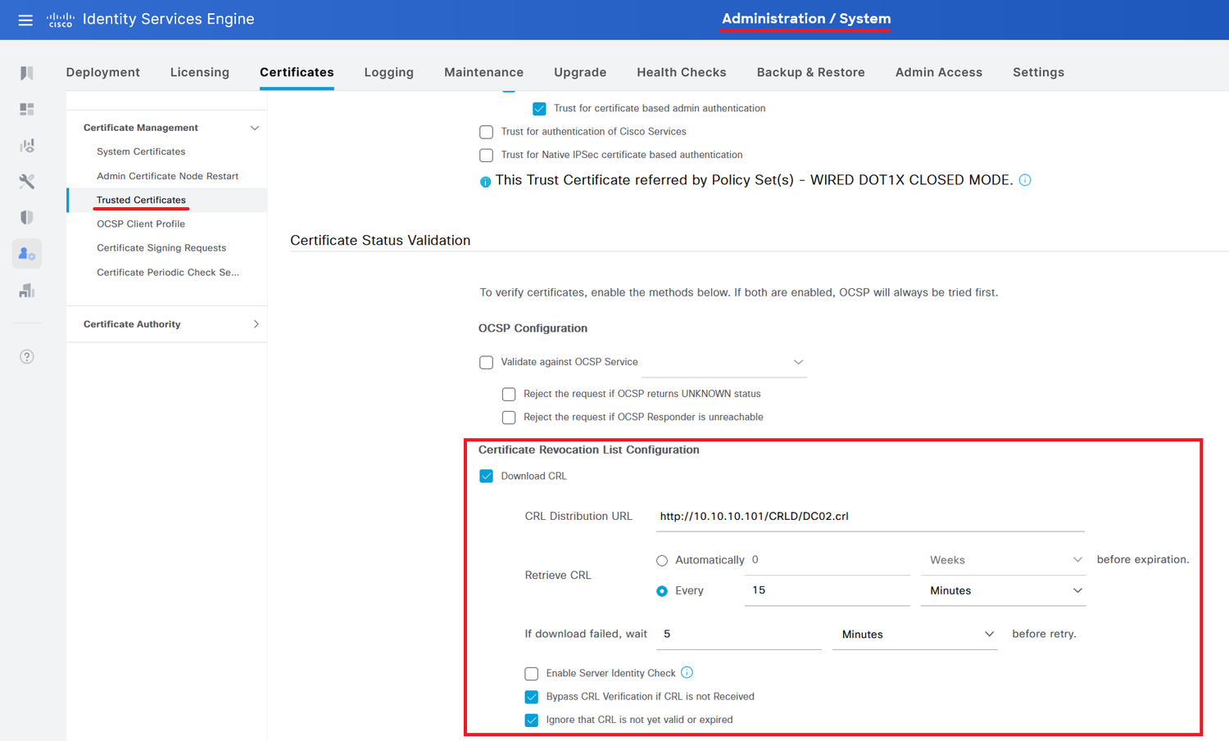
Task: Open the hamburger navigation menu
Action: [25, 20]
